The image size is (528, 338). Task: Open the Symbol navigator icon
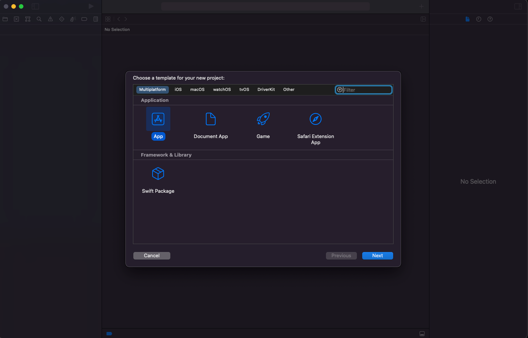[28, 19]
